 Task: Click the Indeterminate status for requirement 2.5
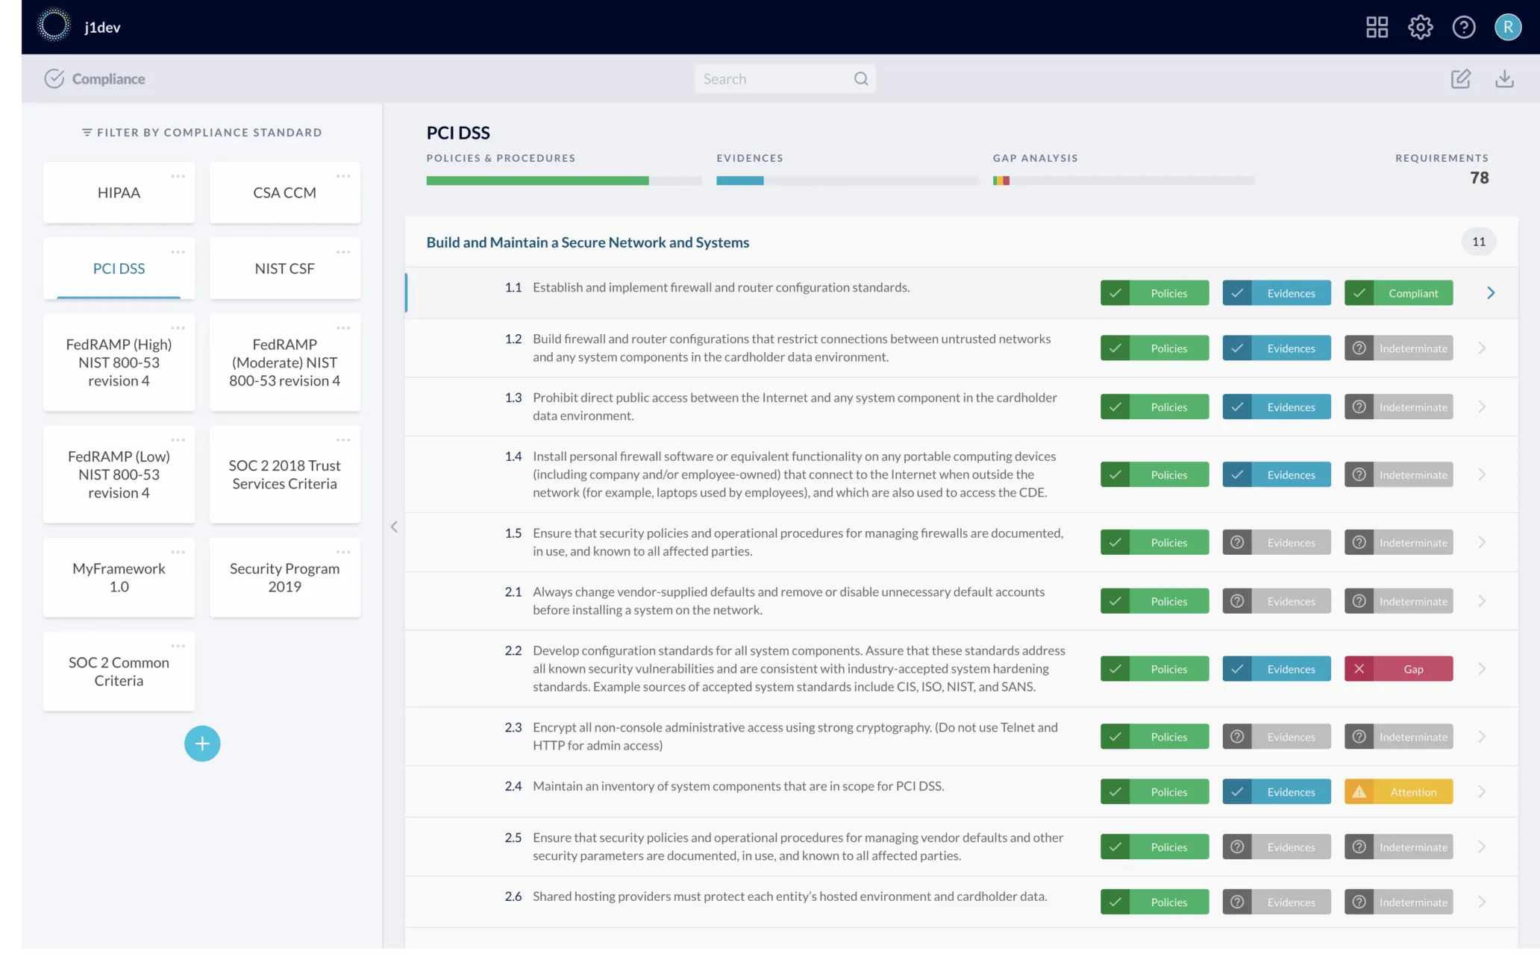click(1398, 846)
